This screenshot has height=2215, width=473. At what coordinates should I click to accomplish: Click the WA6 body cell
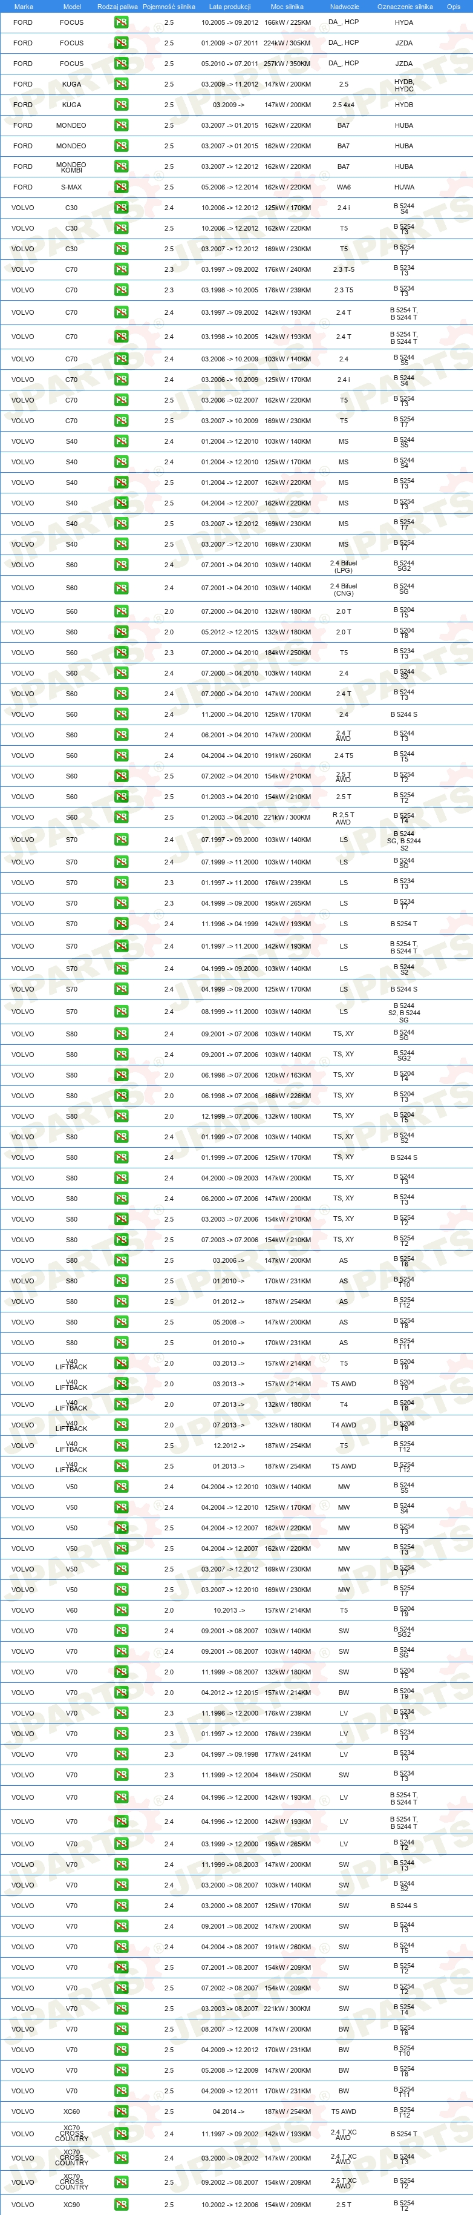point(344,186)
